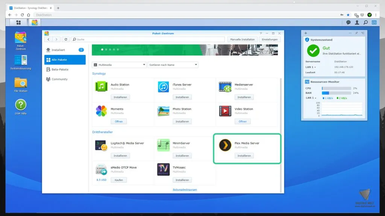This screenshot has width=385, height=216.
Task: Open the Nutzungsbedingungen link
Action: (x=185, y=189)
